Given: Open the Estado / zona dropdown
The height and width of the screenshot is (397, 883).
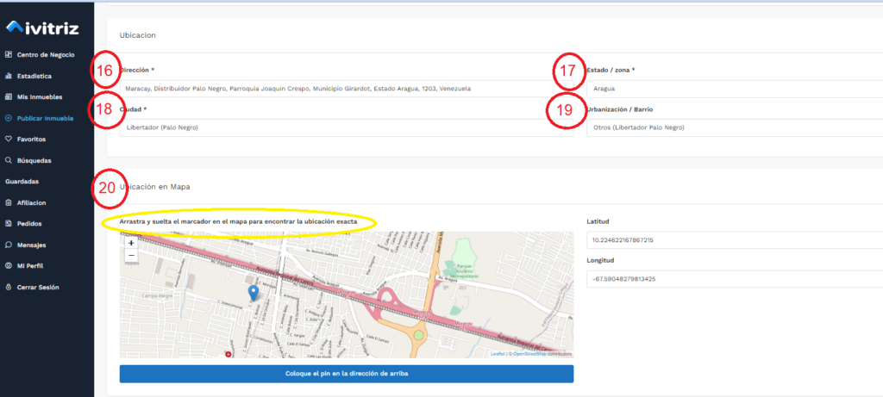Looking at the screenshot, I should point(733,88).
